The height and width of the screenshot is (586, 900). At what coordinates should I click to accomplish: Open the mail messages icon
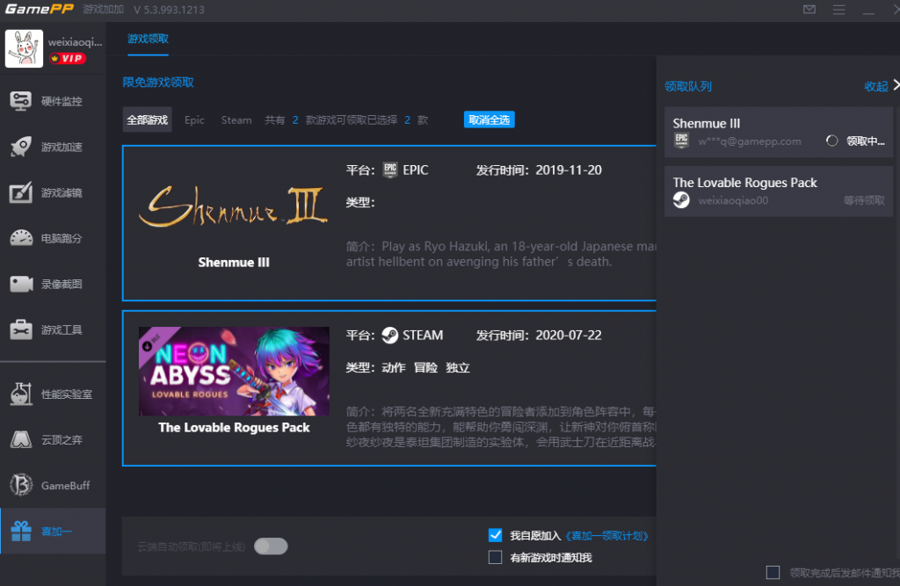(x=809, y=10)
